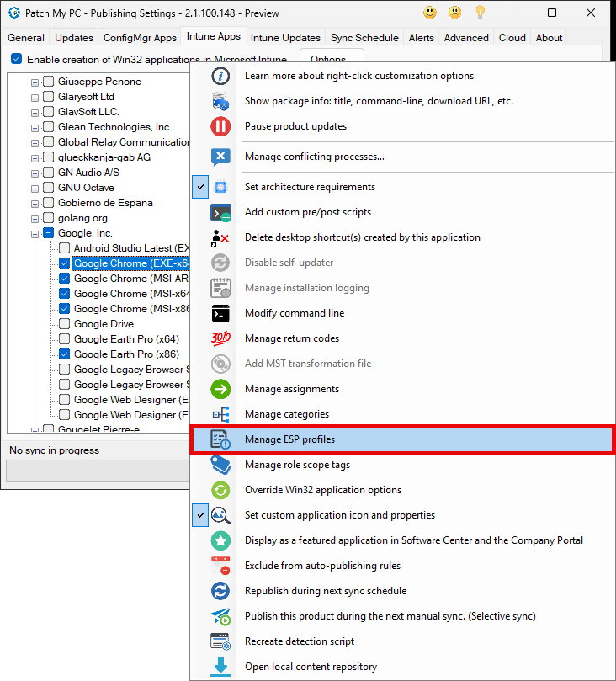This screenshot has width=616, height=681.
Task: Open the Advanced tab
Action: pos(466,38)
